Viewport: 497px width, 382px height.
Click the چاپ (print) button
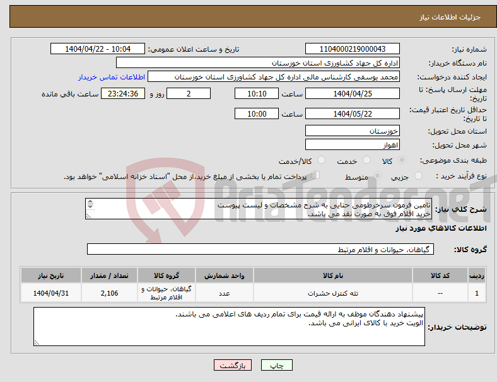click(x=276, y=365)
